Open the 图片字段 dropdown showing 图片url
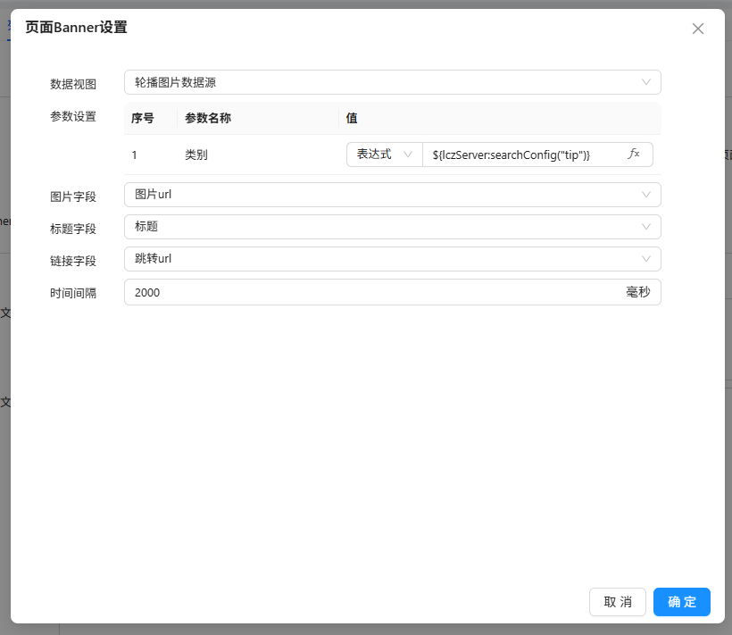The height and width of the screenshot is (635, 732). pos(392,195)
